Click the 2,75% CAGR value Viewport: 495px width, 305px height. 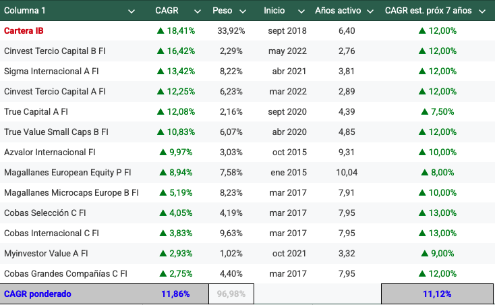(x=176, y=273)
